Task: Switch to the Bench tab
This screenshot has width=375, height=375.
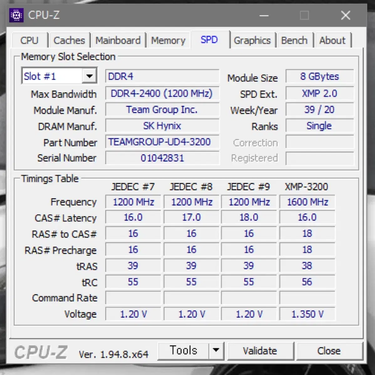Action: pyautogui.click(x=294, y=40)
